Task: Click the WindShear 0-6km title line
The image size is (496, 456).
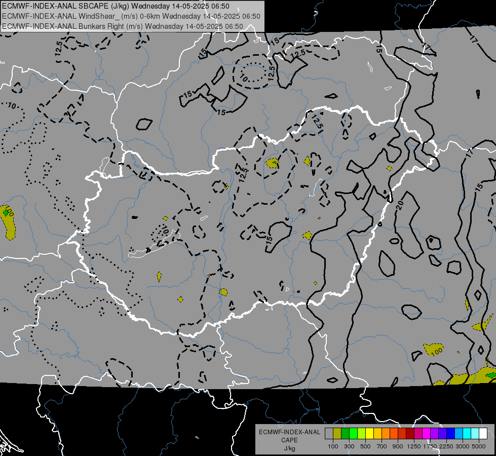Action: [131, 16]
